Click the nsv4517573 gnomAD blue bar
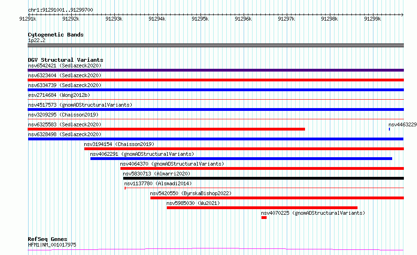The width and height of the screenshot is (417, 255). [x=216, y=109]
